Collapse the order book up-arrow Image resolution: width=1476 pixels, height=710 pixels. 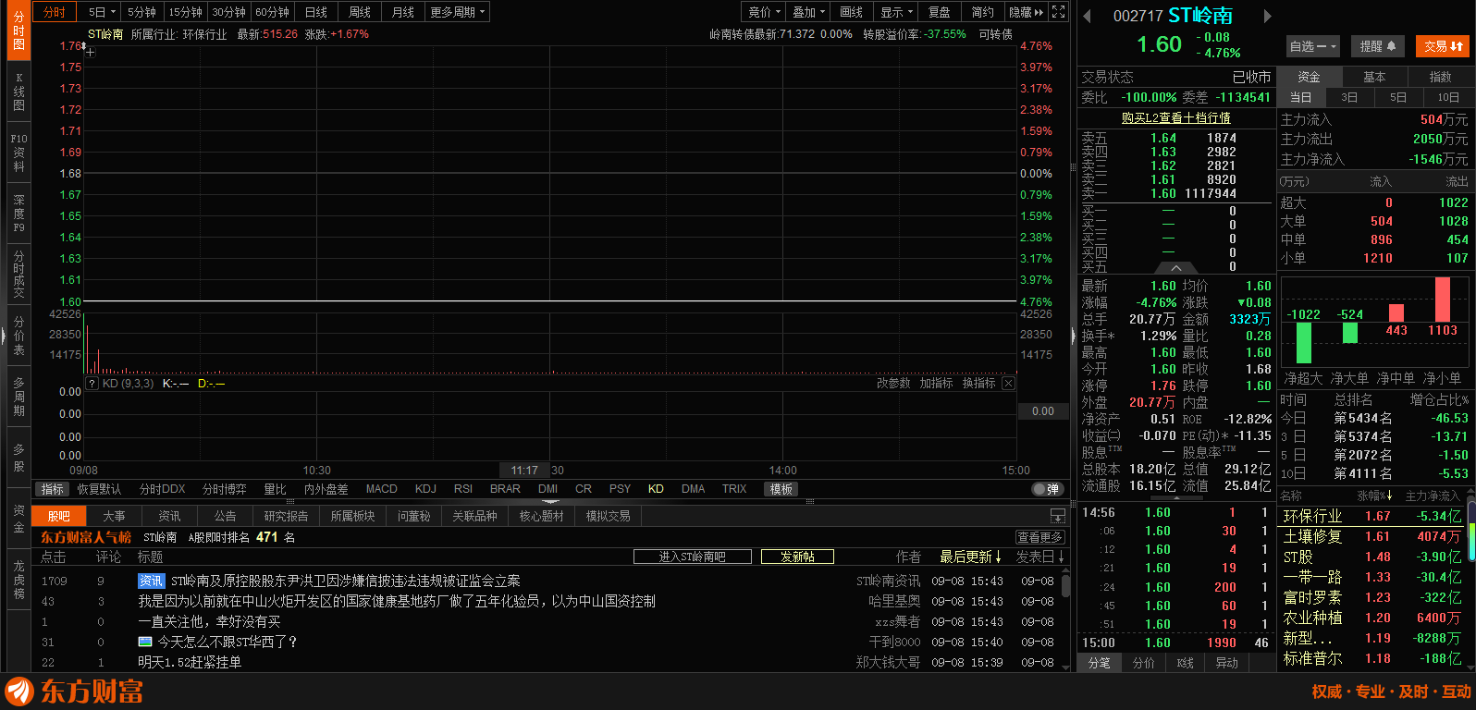[1176, 268]
